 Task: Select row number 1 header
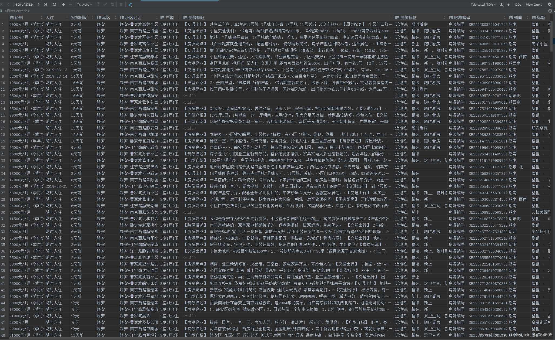point(4,24)
